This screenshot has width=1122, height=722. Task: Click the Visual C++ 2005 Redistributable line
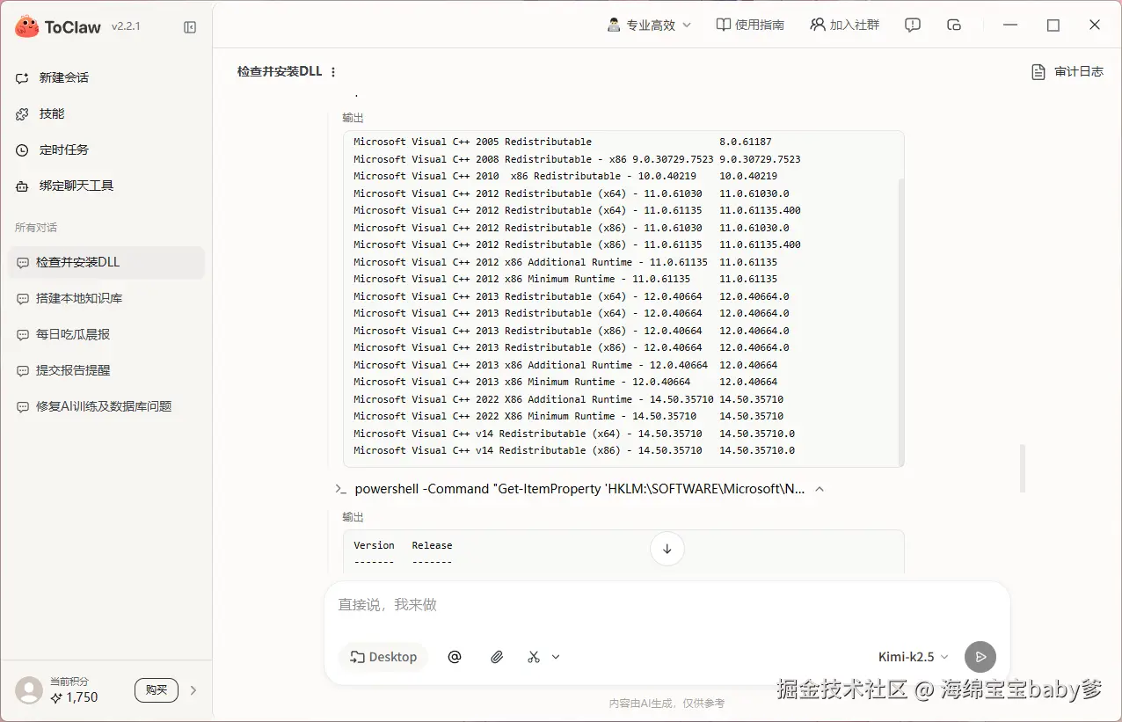click(563, 142)
